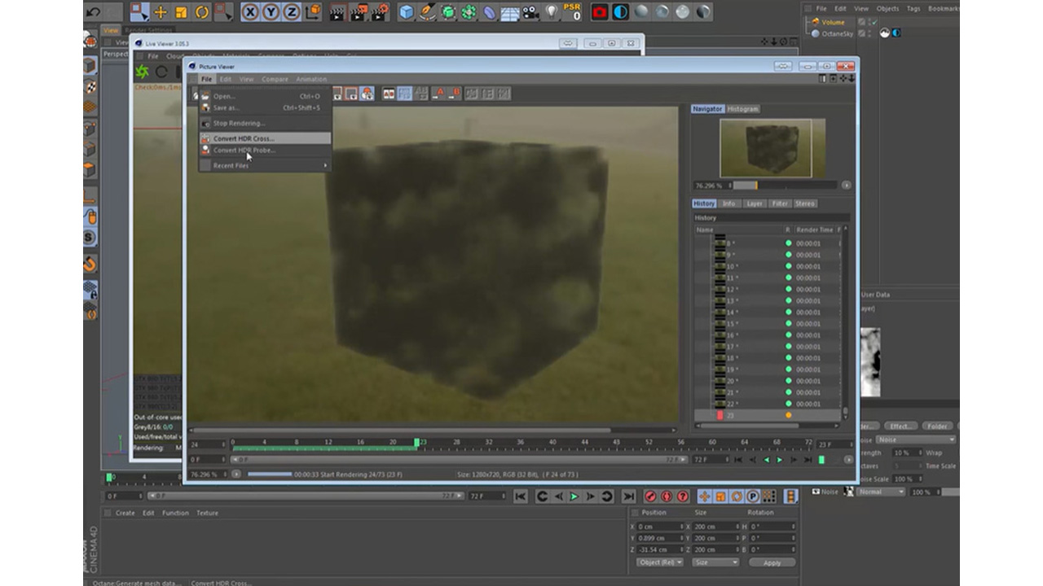This screenshot has width=1043, height=586.
Task: Click the Autokeying red button
Action: (667, 496)
